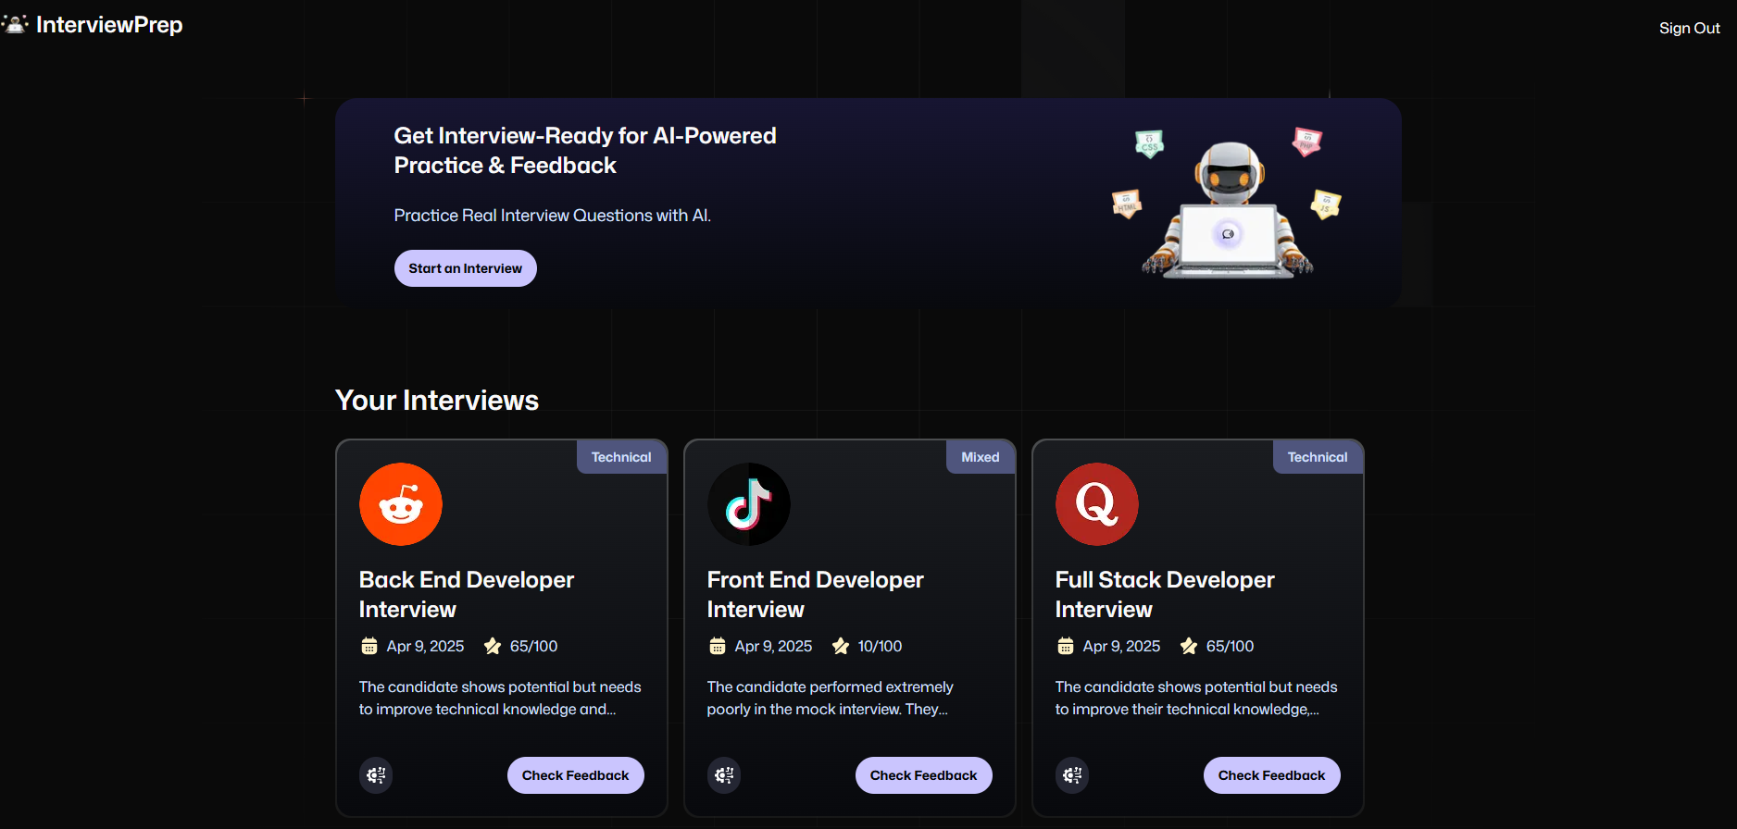The width and height of the screenshot is (1737, 829).
Task: Check Feedback for Front End Developer Interview
Action: coord(924,775)
